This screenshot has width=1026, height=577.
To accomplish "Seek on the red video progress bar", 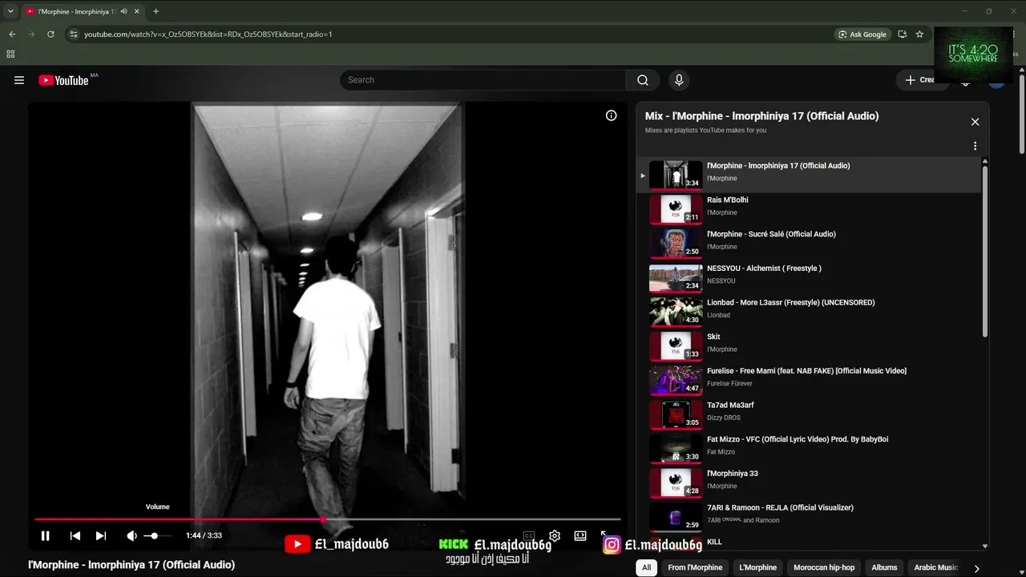I will pyautogui.click(x=327, y=519).
